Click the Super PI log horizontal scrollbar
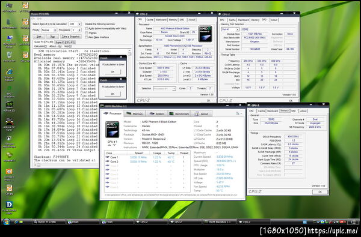Image resolution: width=361 pixels, height=237 pixels. click(x=67, y=165)
